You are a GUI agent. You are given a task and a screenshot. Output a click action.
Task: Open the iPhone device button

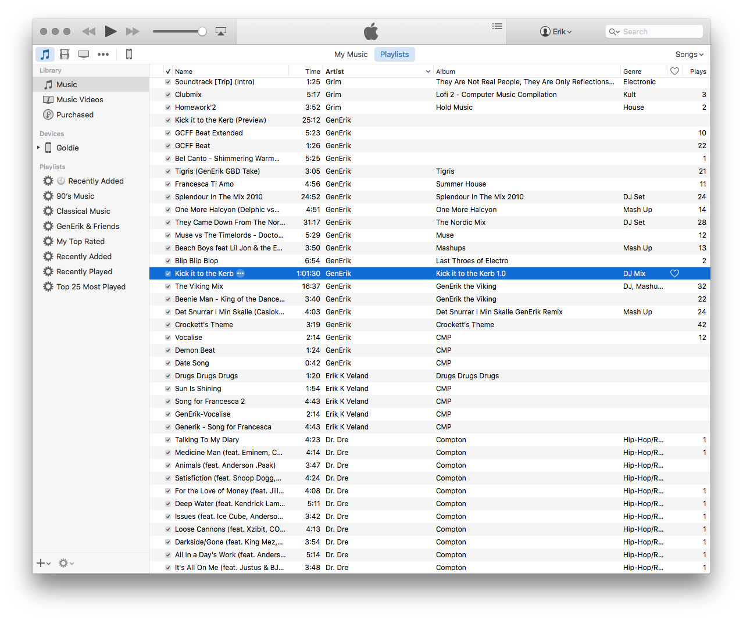pyautogui.click(x=129, y=54)
